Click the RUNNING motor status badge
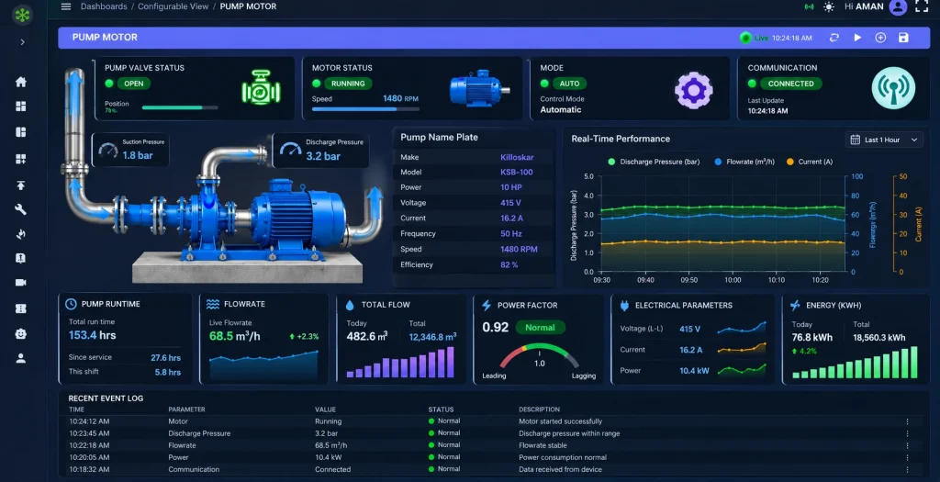Image resolution: width=940 pixels, height=482 pixels. pos(348,84)
